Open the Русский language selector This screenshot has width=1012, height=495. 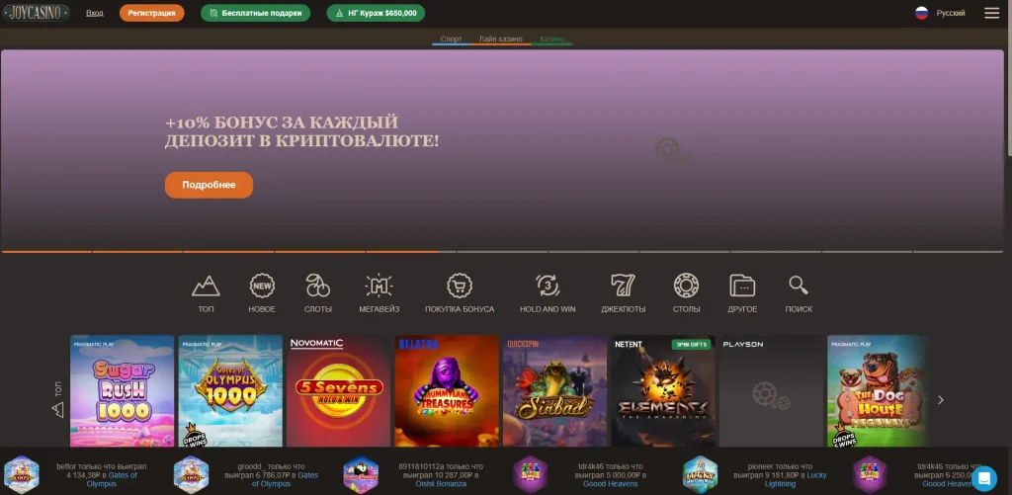click(x=951, y=13)
